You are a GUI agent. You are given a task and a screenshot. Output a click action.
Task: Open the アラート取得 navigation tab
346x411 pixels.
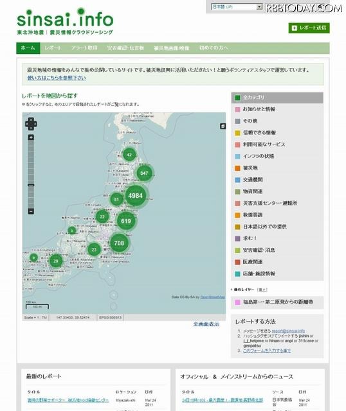click(x=84, y=48)
